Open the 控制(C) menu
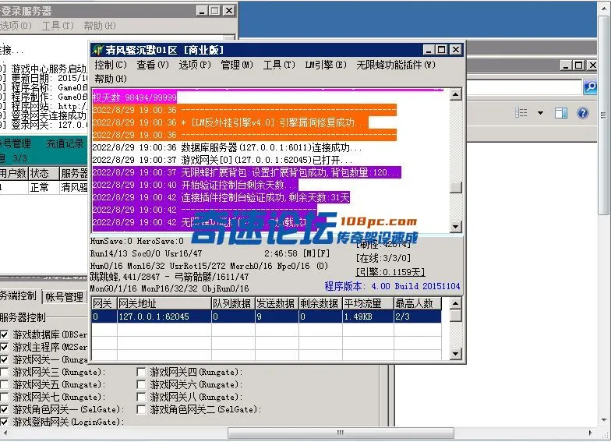Viewport: 611px width, 442px height. tap(111, 65)
